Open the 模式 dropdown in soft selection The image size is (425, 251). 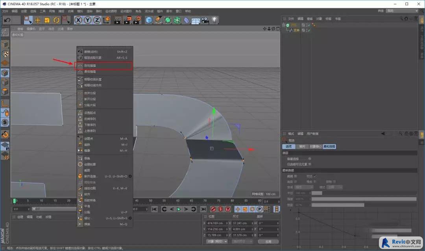point(335,187)
